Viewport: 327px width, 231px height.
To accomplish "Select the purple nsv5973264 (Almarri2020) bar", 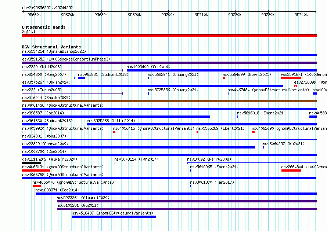I will 187,201.
